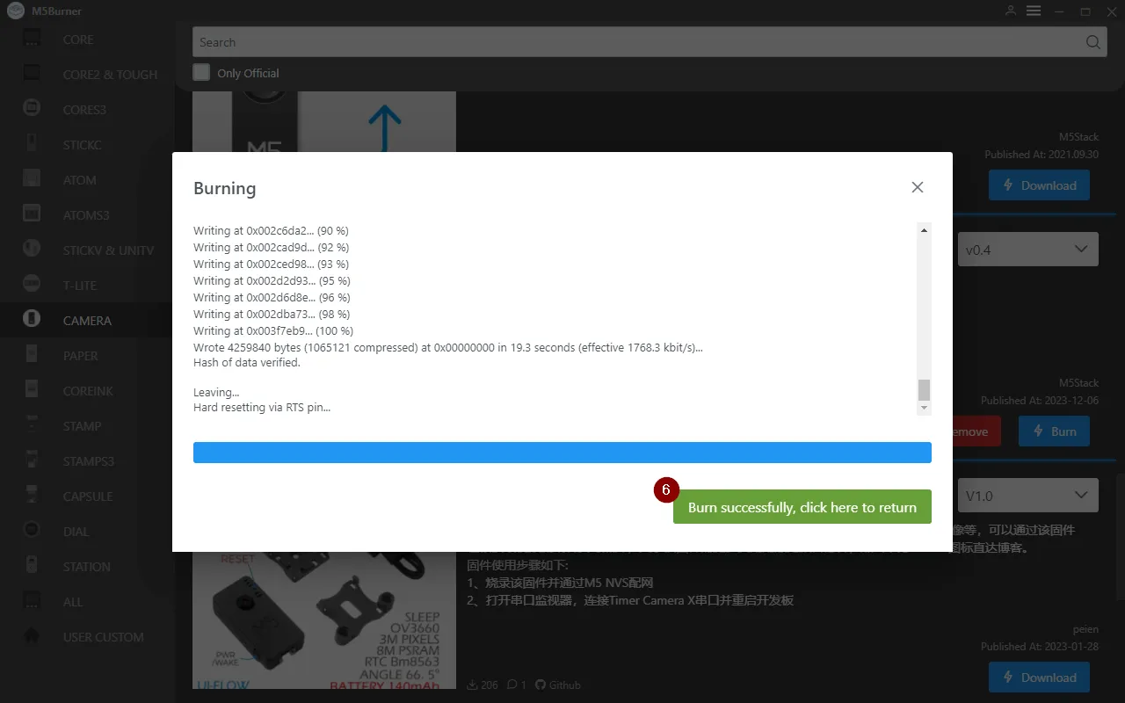1125x703 pixels.
Task: Click the search magnifier icon
Action: 1092,42
